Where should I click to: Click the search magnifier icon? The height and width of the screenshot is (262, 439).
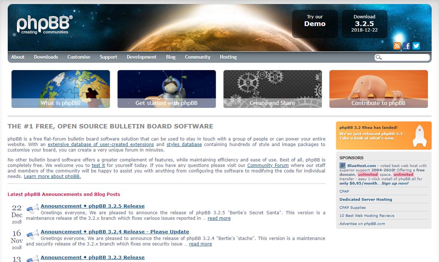(379, 57)
